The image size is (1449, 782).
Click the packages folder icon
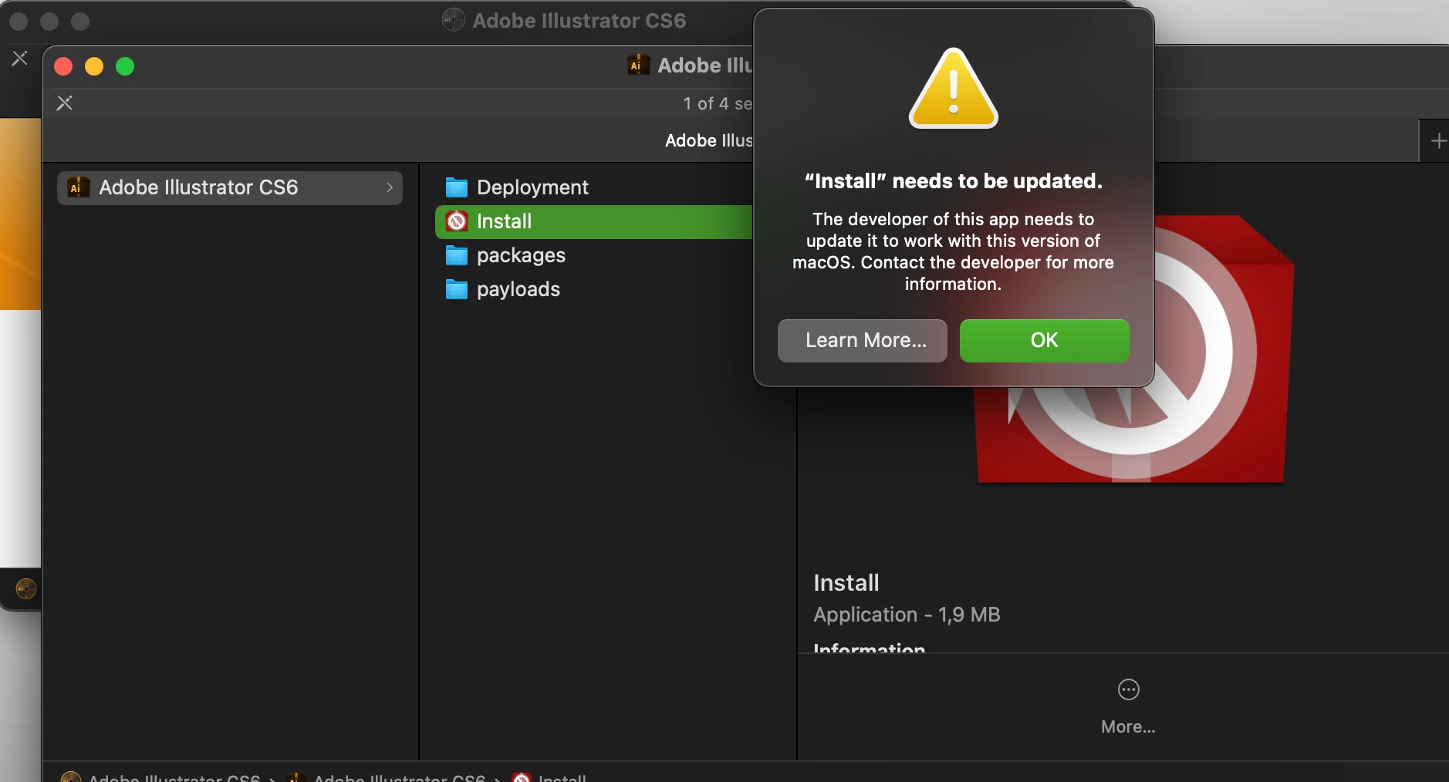pos(457,255)
